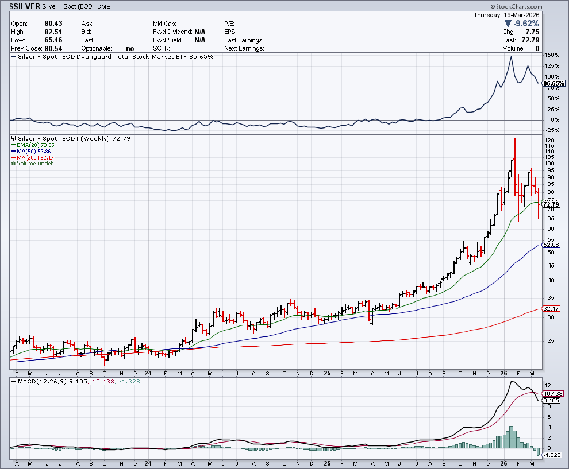Click the blue MA(50) legend label
This screenshot has width=569, height=469.
(x=33, y=152)
